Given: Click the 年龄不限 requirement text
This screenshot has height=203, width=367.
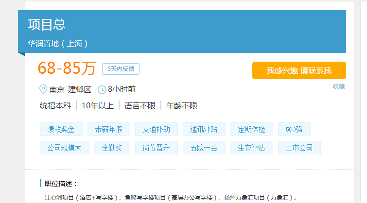Looking at the screenshot, I should pos(182,106).
